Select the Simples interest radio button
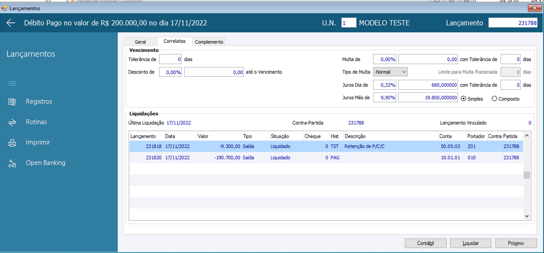 pyautogui.click(x=464, y=99)
